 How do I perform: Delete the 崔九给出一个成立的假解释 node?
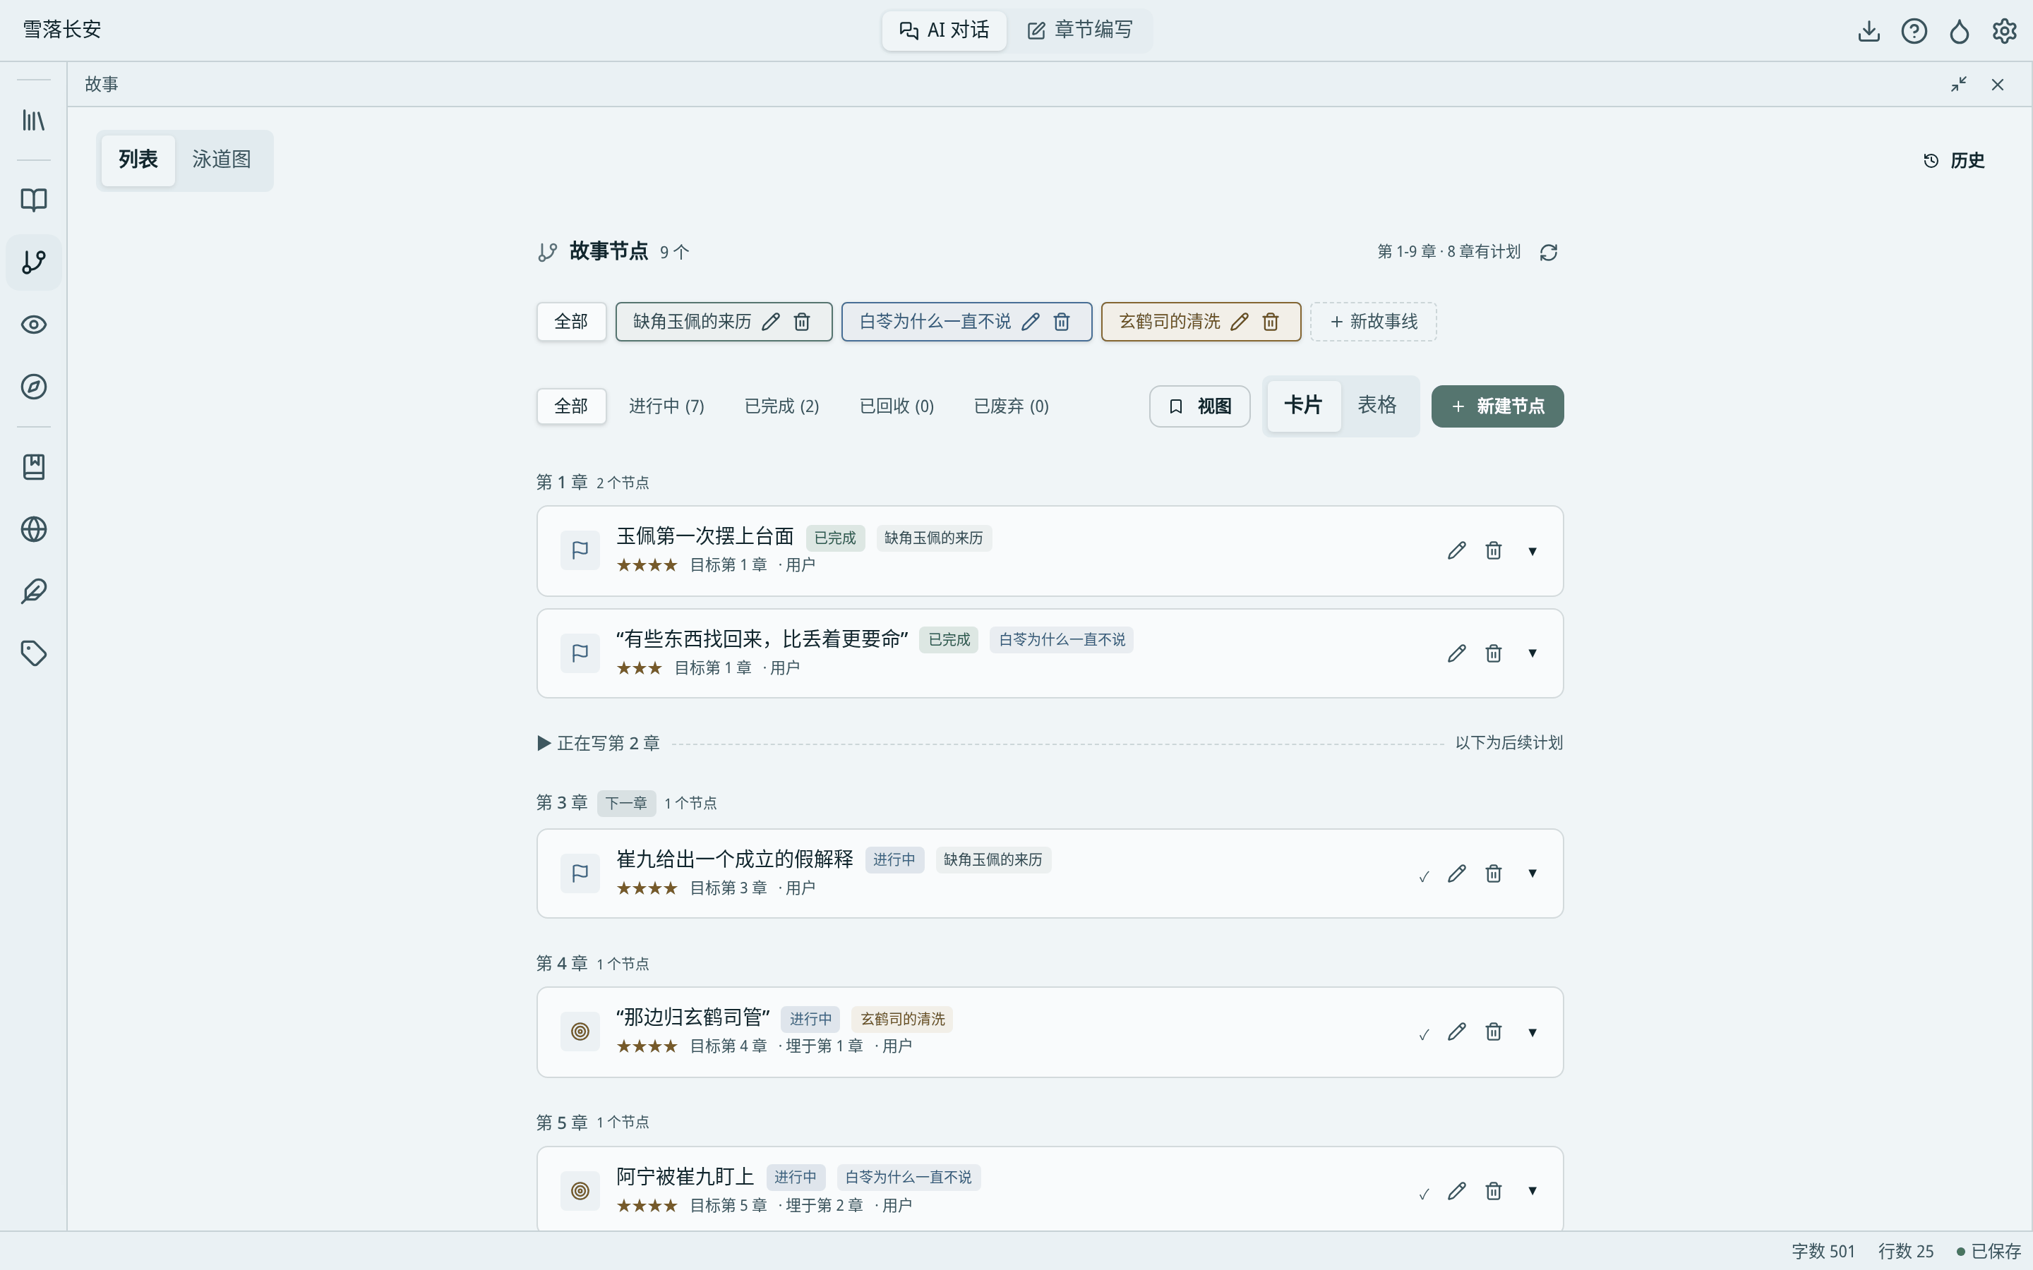[x=1493, y=873]
